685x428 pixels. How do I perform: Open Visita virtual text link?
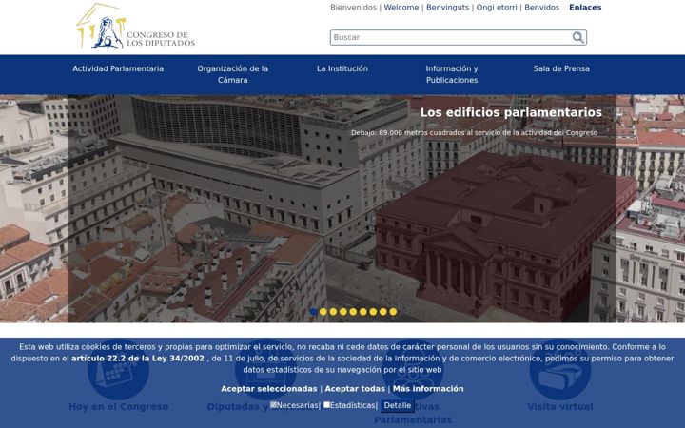pos(560,407)
